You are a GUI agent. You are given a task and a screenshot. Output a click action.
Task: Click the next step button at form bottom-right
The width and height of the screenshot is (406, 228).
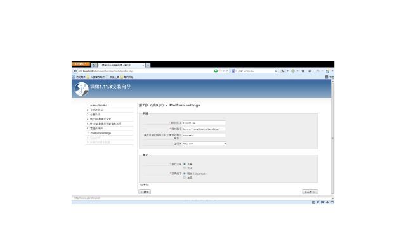coord(310,192)
